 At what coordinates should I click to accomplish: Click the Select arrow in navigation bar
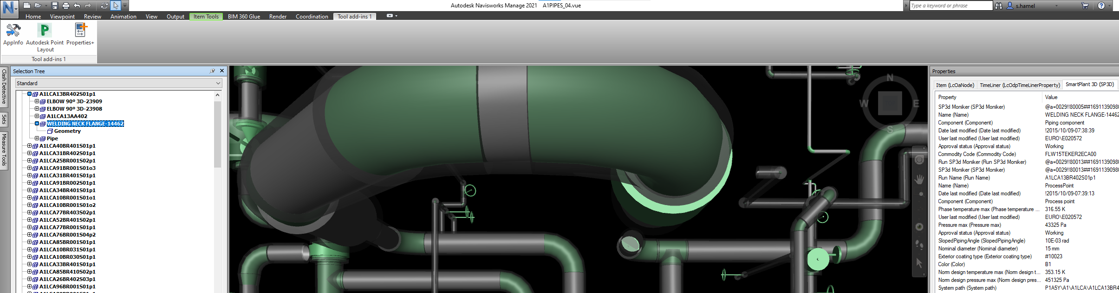[919, 263]
